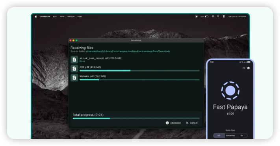Close the LocalSend window with red button
The width and height of the screenshot is (280, 146).
coord(70,41)
